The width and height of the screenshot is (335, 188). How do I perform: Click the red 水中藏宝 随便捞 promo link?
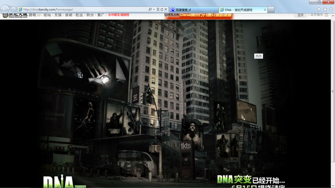[119, 15]
